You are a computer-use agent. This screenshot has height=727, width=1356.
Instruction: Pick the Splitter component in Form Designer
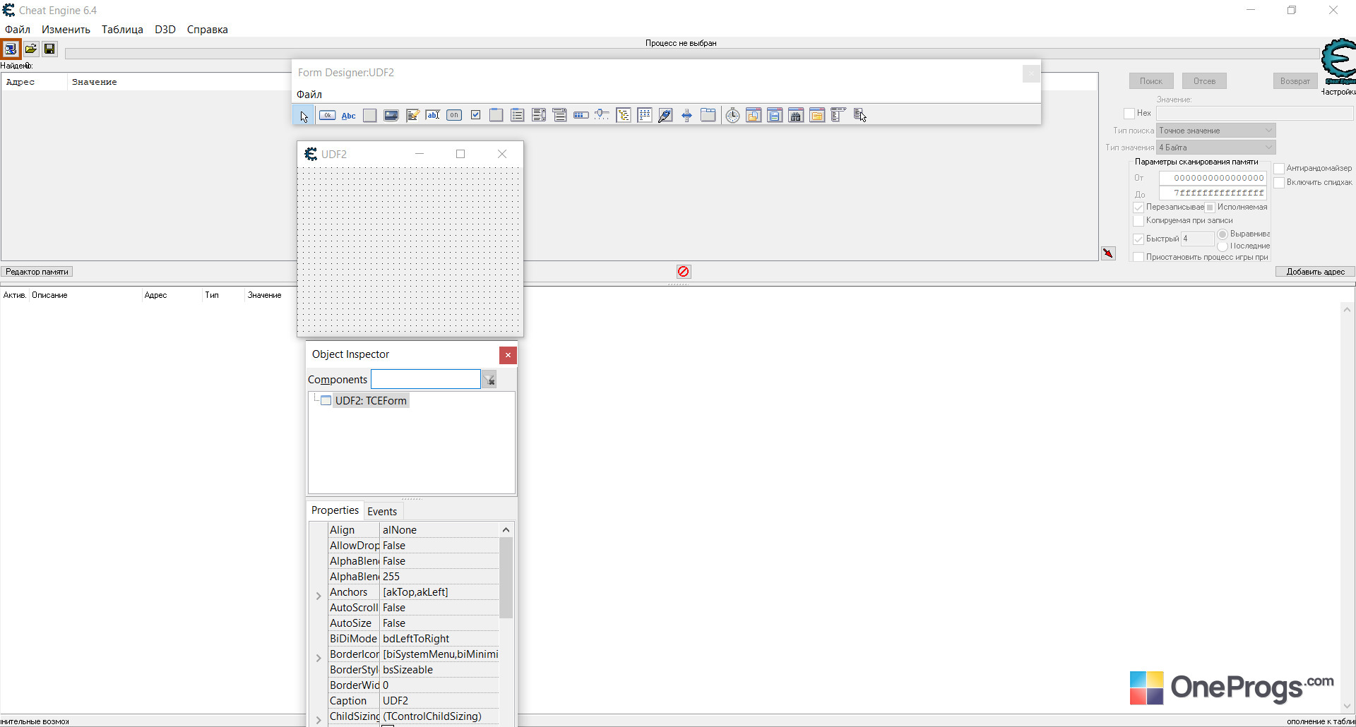pos(687,116)
